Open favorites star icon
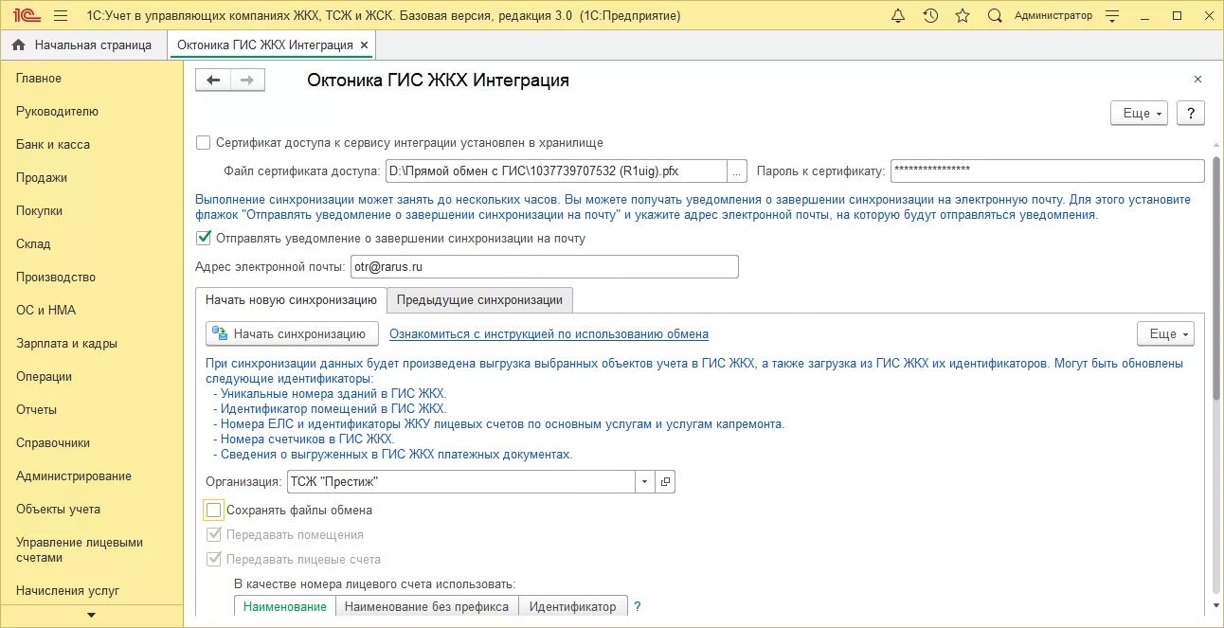This screenshot has height=628, width=1224. coord(963,16)
